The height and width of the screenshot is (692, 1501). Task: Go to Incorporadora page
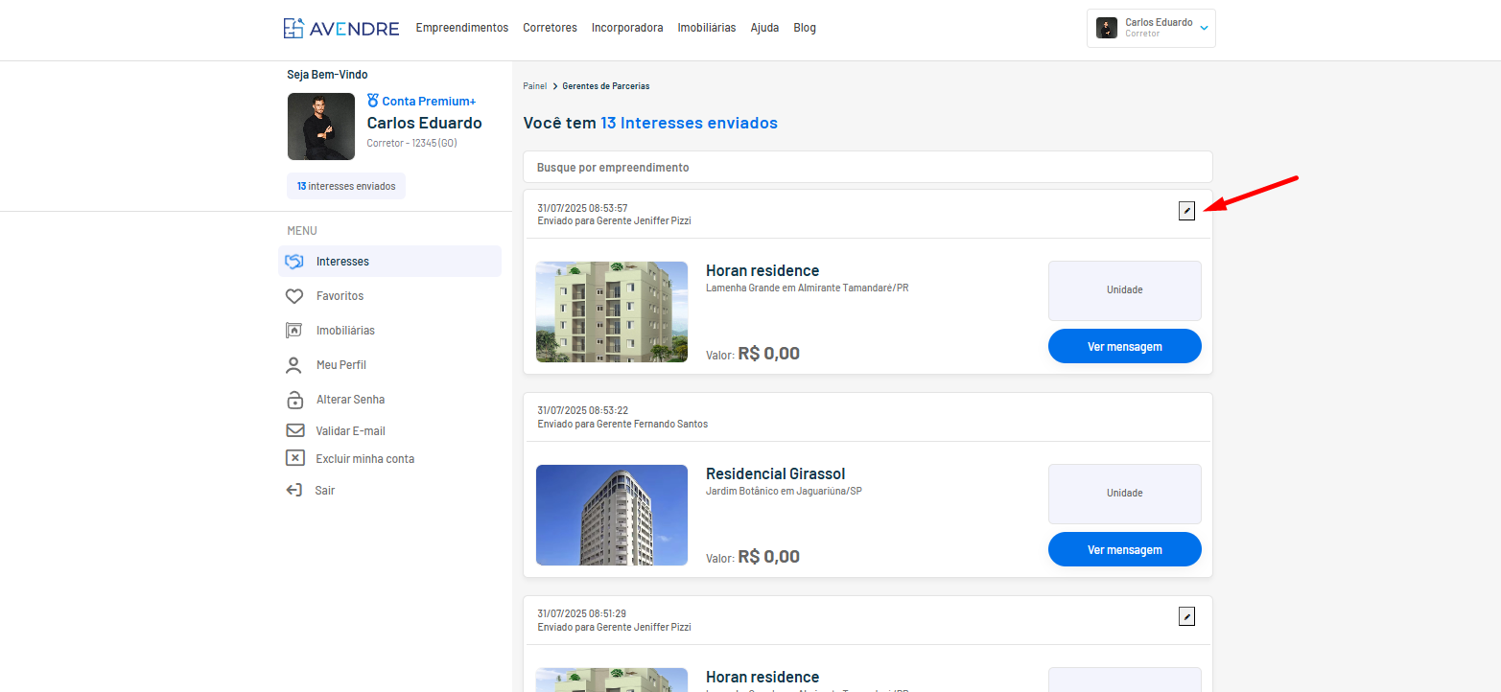tap(627, 28)
